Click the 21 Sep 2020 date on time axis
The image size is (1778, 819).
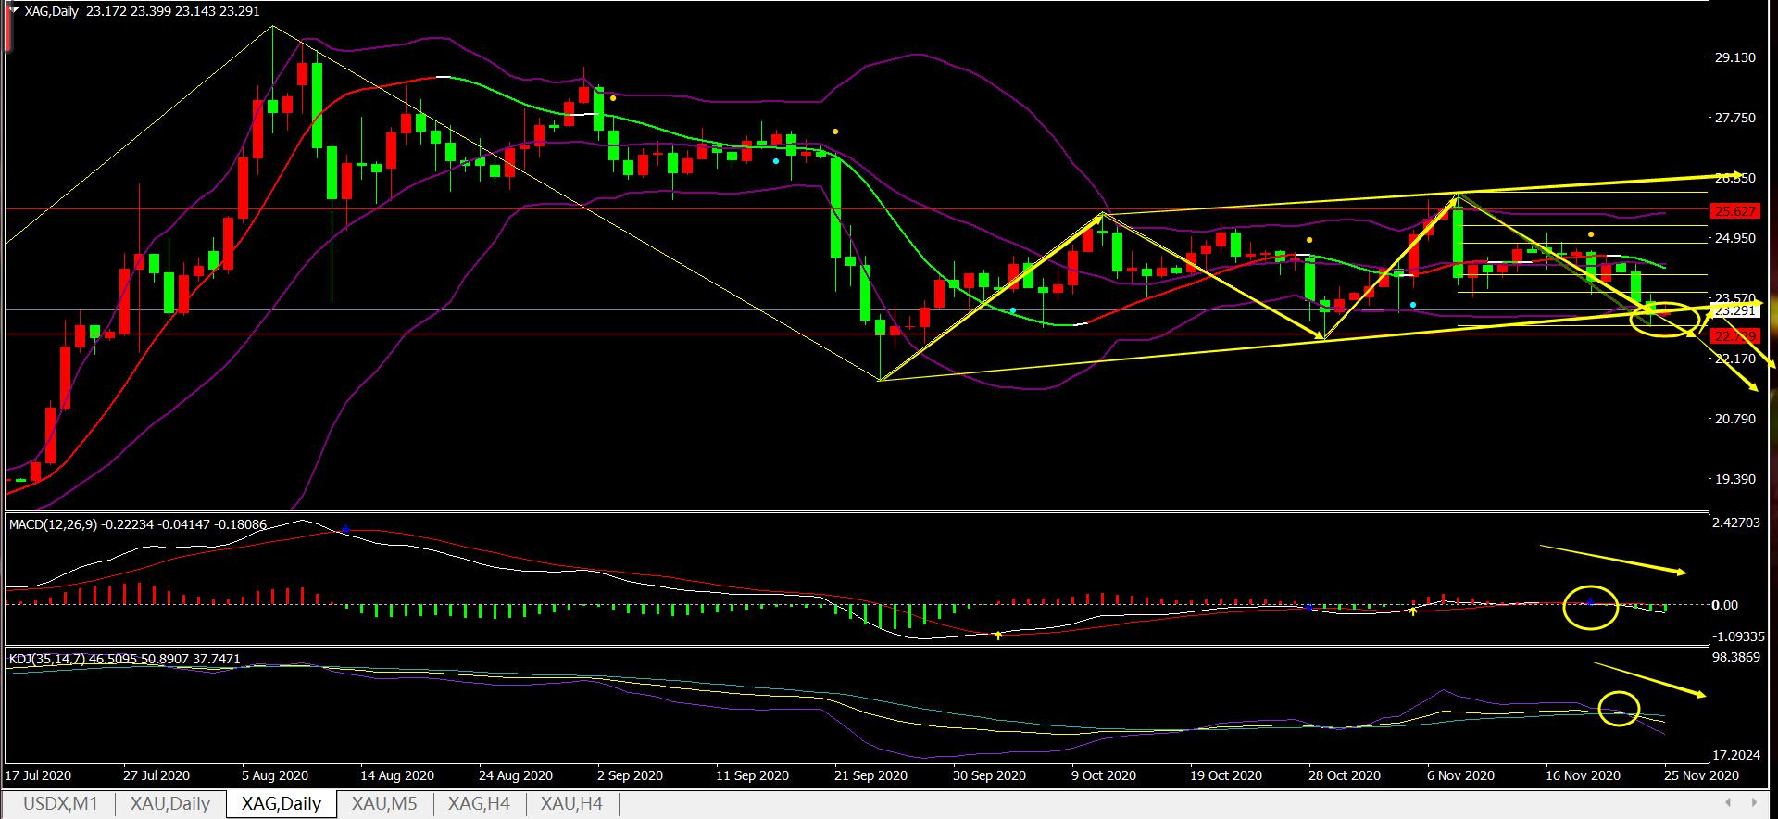pos(870,775)
